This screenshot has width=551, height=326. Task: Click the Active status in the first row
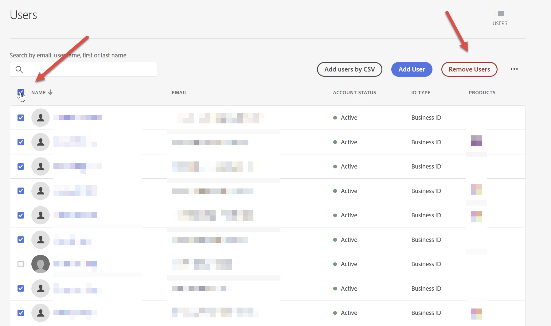click(x=349, y=118)
